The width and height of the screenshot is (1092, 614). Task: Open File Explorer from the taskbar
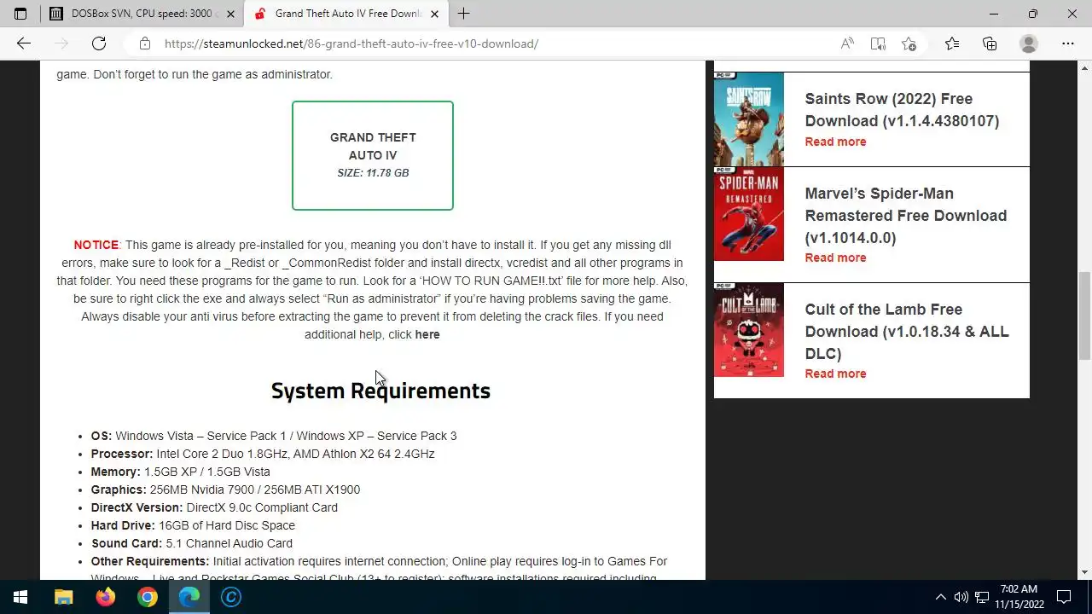point(63,597)
